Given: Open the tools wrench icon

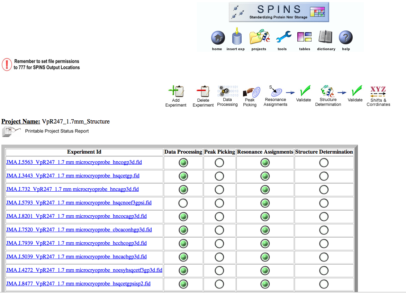Looking at the screenshot, I should click(x=283, y=37).
